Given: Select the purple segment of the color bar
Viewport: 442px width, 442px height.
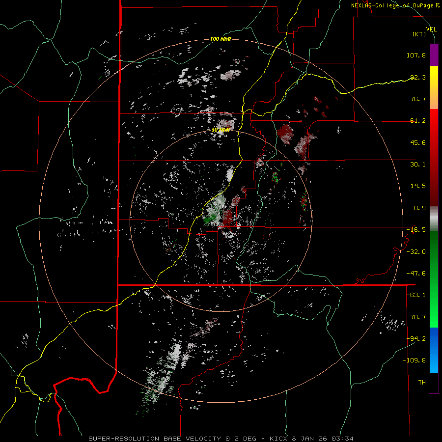Looking at the screenshot, I should tap(434, 55).
